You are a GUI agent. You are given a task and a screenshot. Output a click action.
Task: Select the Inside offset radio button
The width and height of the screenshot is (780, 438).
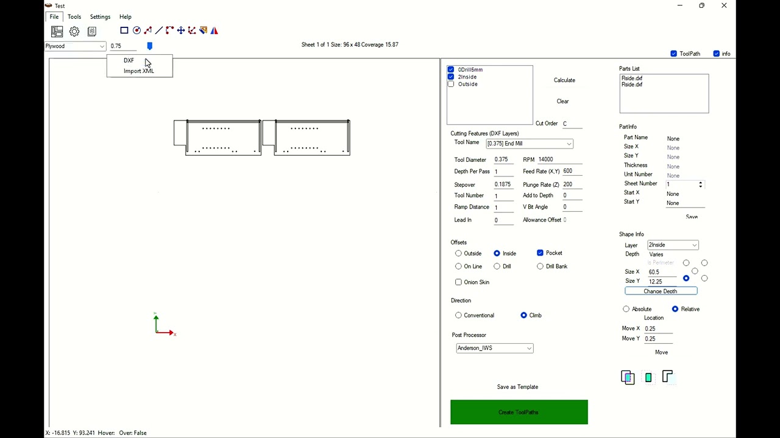click(x=497, y=254)
